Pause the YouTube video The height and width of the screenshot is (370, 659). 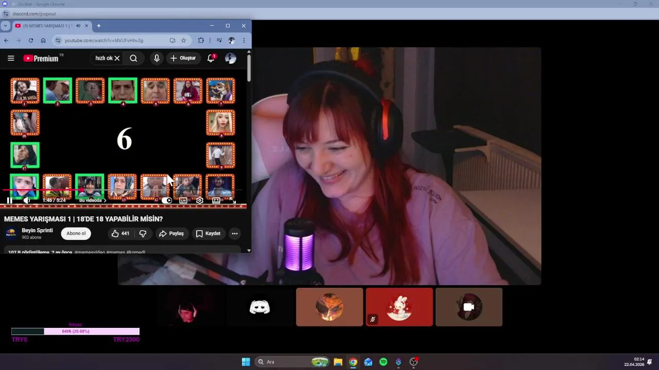coord(9,200)
